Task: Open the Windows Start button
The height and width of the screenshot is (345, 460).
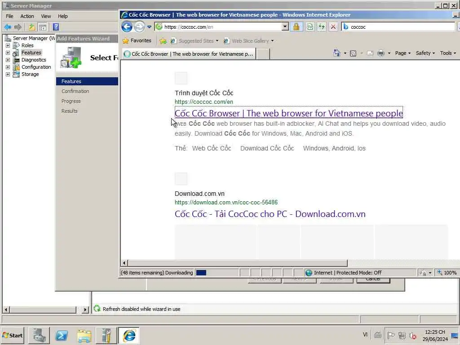Action: 13,335
